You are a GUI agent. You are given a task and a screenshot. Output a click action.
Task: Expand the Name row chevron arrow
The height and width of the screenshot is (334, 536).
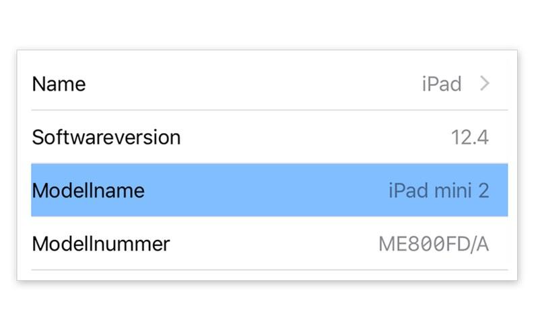(x=485, y=84)
